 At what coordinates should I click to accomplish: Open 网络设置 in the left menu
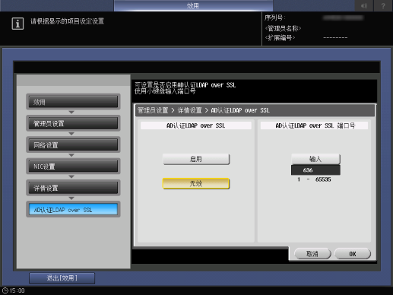point(73,144)
